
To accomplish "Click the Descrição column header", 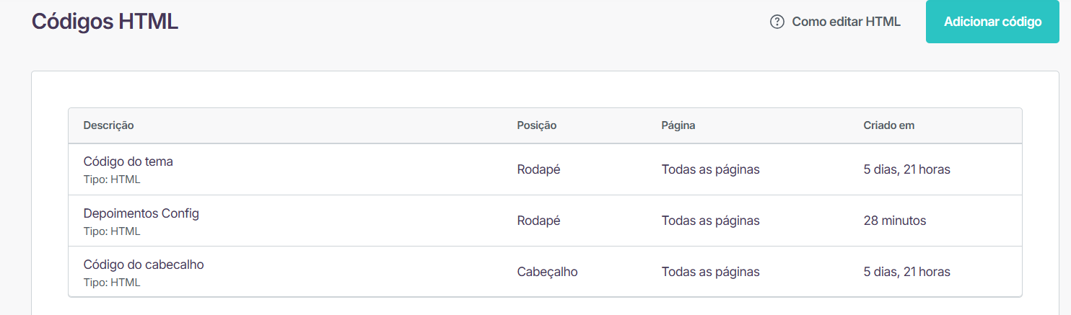I will click(x=108, y=125).
